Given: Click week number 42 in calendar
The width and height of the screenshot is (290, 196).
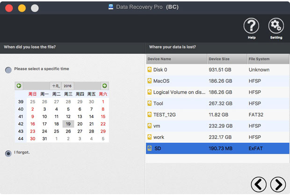Looking at the screenshot, I should [21, 124].
